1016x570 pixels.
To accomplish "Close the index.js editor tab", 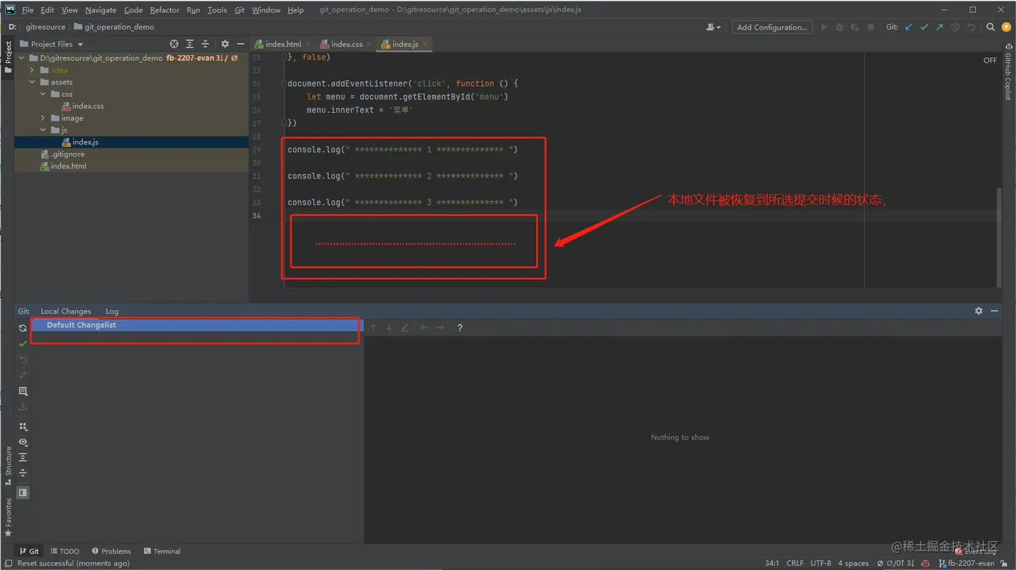I will click(425, 44).
